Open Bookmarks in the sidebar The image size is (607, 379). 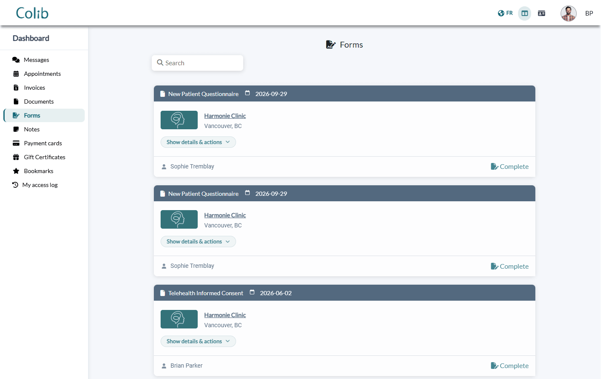44,171
